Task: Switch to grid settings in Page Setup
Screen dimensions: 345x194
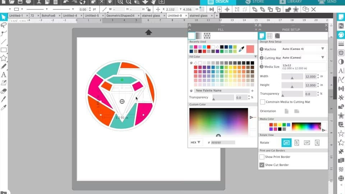Action: [270, 36]
